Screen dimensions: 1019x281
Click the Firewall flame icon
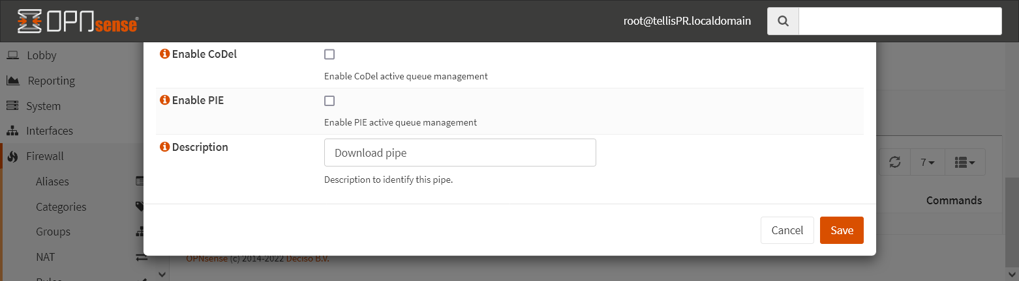point(12,156)
